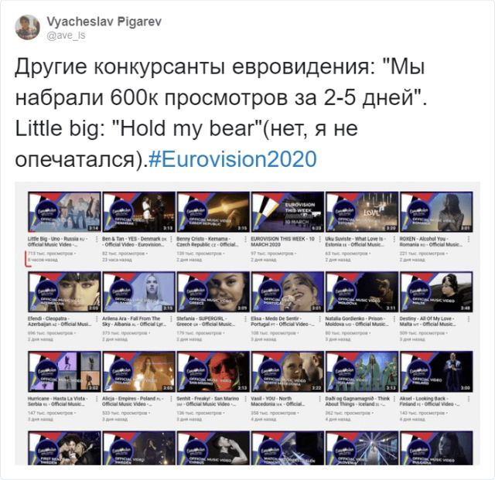The image size is (495, 480).
Task: Open the EUROVISION THIS WEEK 10 March thumbnail
Action: (288, 212)
